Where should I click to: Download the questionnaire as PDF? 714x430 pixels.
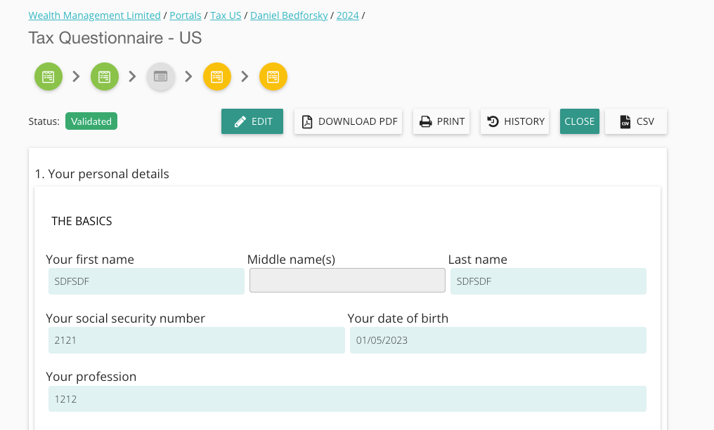(x=349, y=121)
